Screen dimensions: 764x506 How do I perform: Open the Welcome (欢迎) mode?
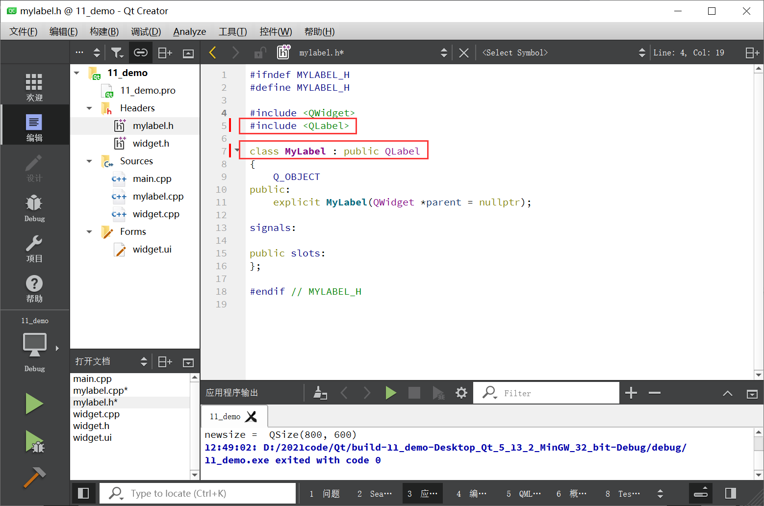[34, 87]
